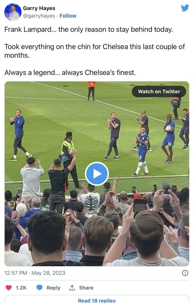Click the line Always a legend
Viewport: 195px width, 303px height.
pyautogui.click(x=70, y=73)
